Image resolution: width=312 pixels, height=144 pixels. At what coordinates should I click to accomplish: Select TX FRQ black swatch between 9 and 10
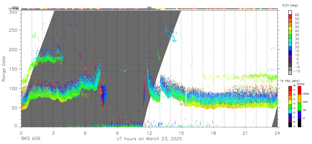coord(290,124)
